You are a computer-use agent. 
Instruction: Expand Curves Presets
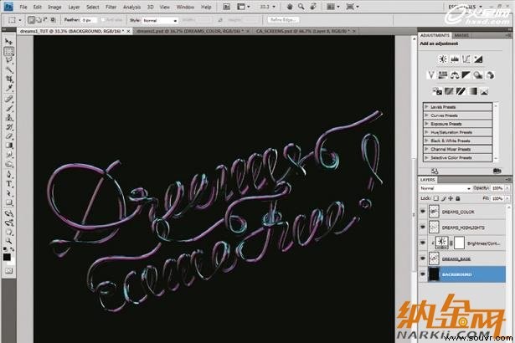426,115
